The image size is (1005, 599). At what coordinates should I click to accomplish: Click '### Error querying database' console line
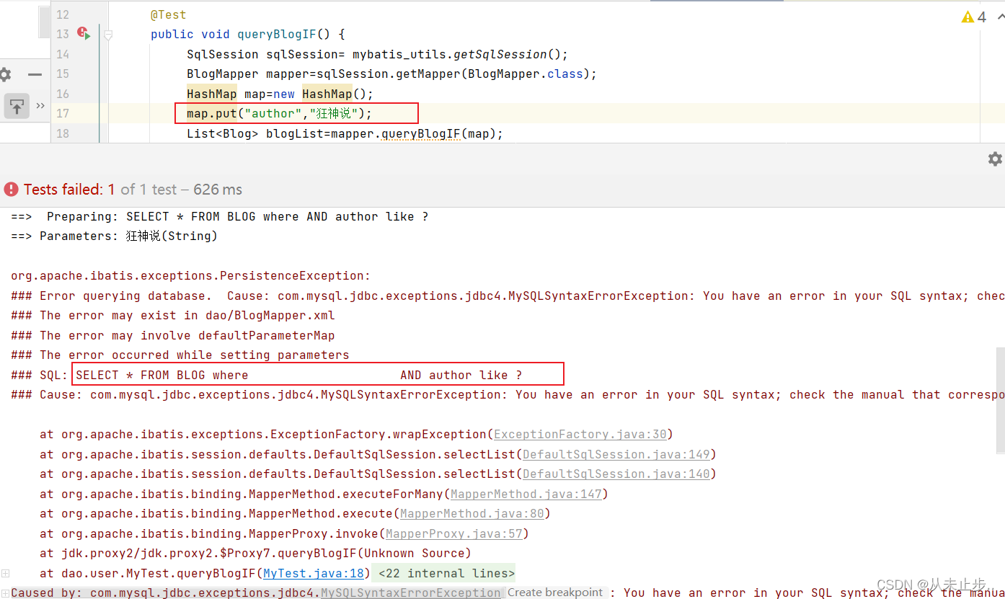point(508,296)
